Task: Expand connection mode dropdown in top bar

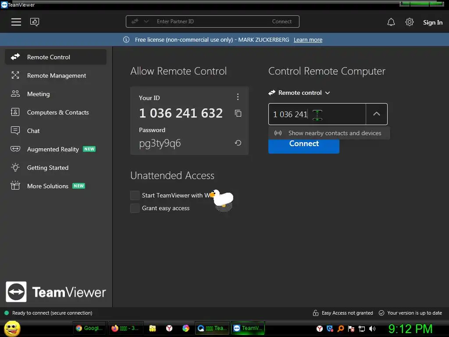Action: (x=146, y=22)
